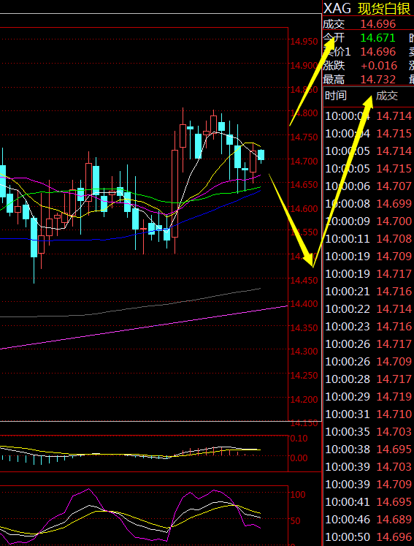Click the 14.650 price axis label
The width and height of the screenshot is (414, 546).
pos(304,184)
